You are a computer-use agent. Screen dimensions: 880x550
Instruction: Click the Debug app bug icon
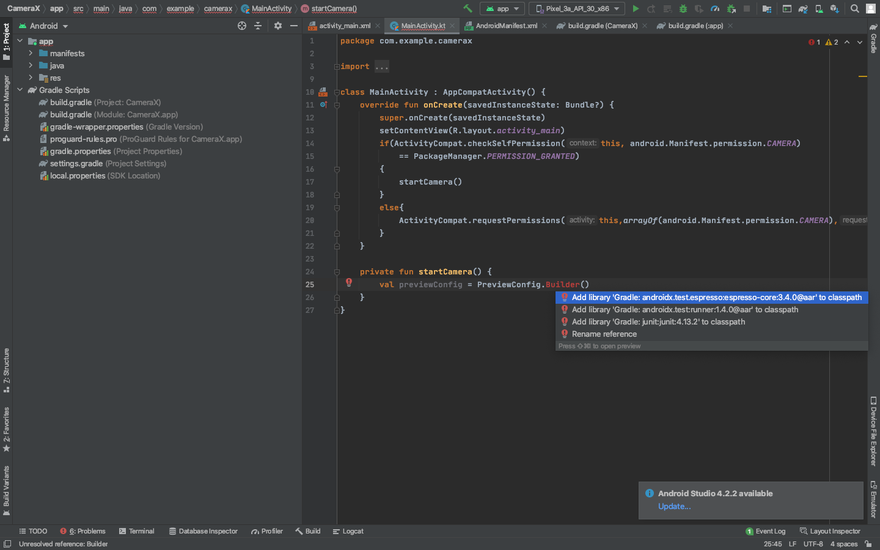683,9
